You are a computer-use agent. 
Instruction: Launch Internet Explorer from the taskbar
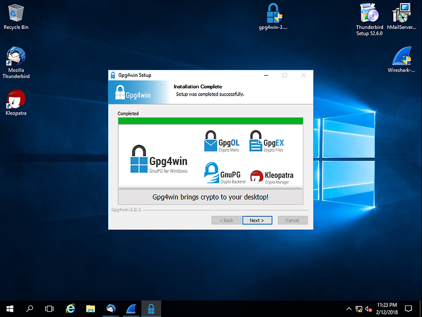point(70,309)
